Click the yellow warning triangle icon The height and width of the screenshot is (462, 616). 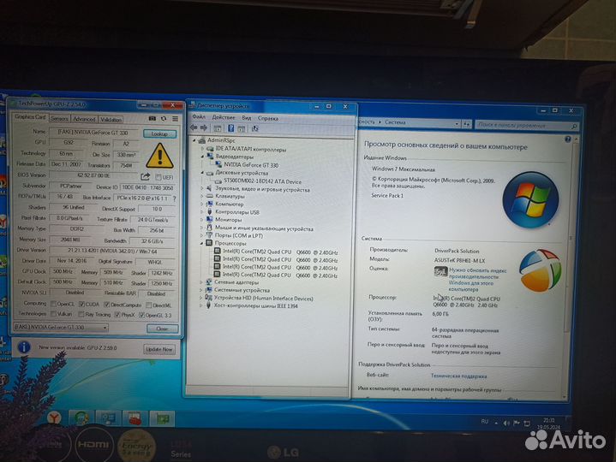point(159,155)
